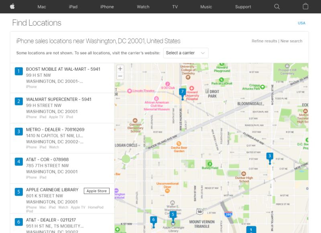This screenshot has width=321, height=233.
Task: Open the iPhone menu
Action: [107, 7]
